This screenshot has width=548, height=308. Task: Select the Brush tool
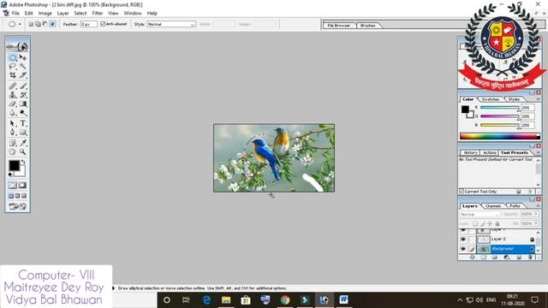[x=23, y=86]
